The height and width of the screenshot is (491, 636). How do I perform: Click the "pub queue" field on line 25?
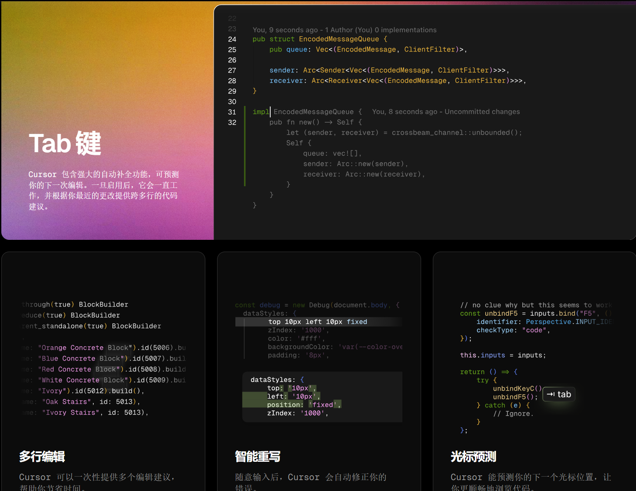click(289, 49)
